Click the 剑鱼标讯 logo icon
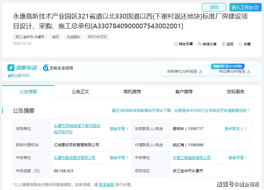Image resolution: width=264 pixels, height=190 pixels. (11, 68)
